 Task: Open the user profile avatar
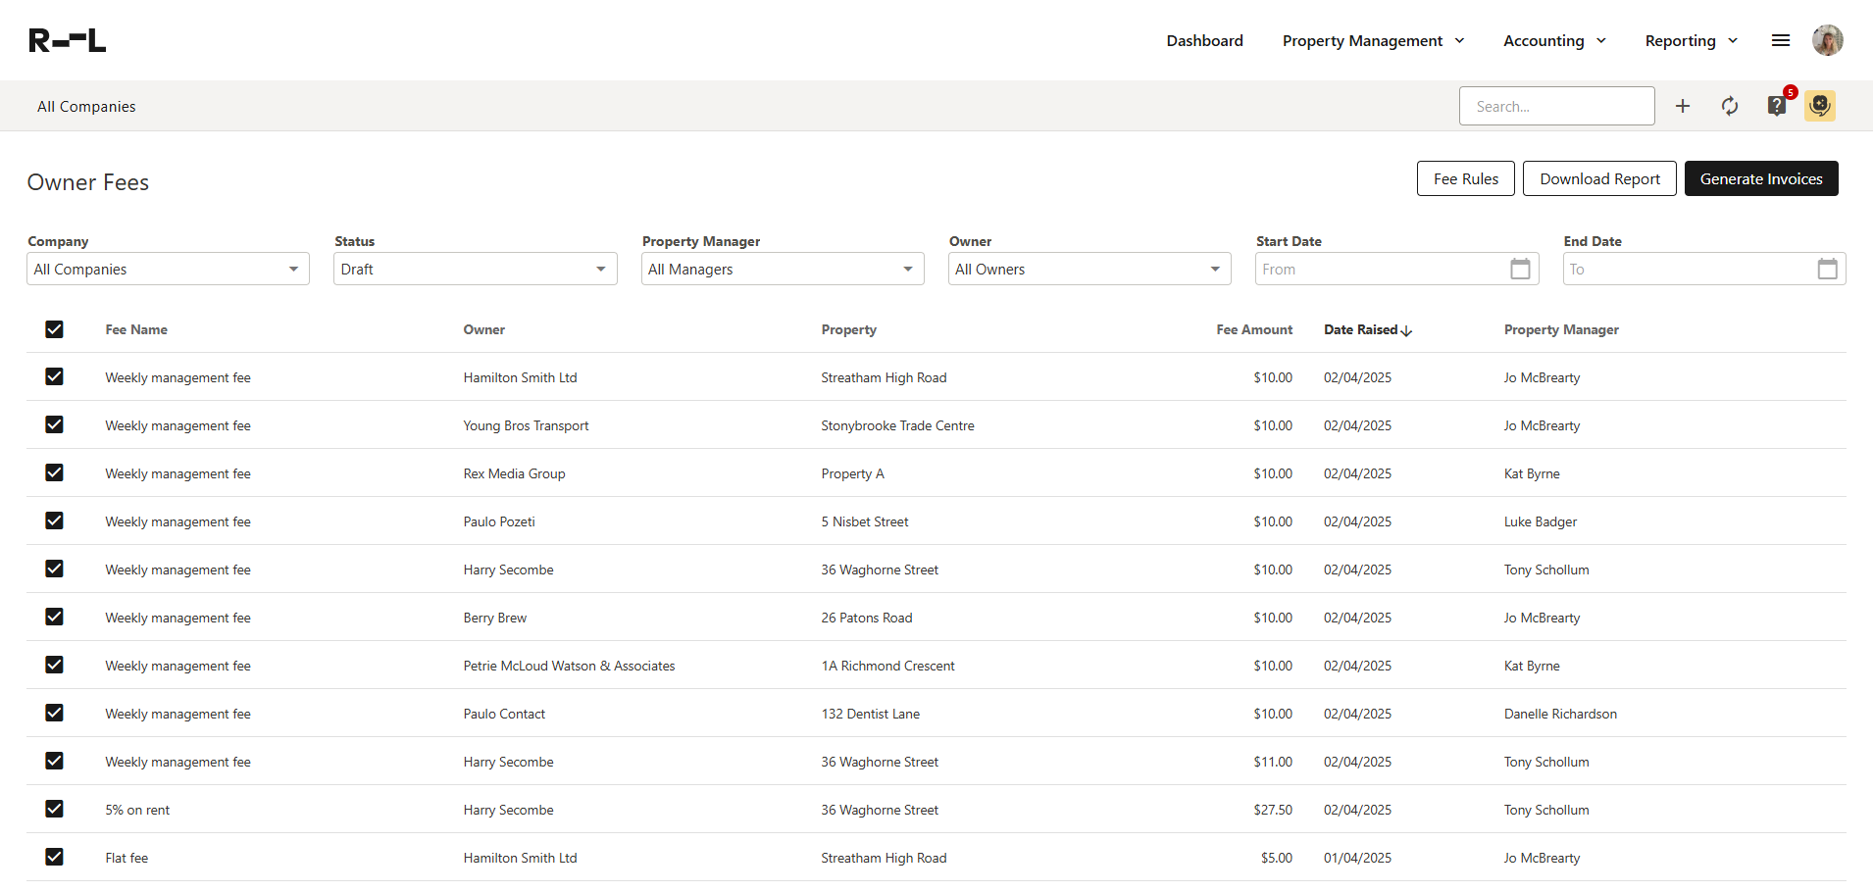pyautogui.click(x=1828, y=40)
